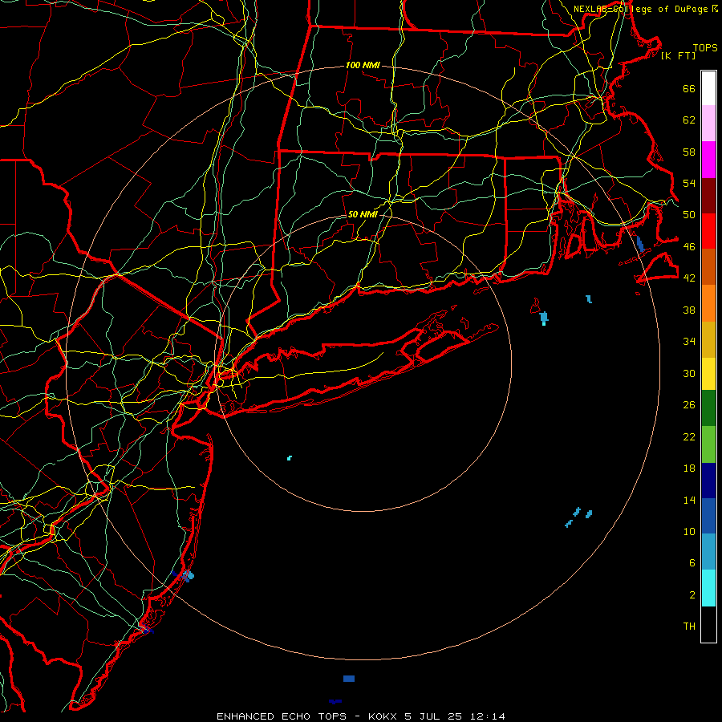The image size is (722, 722).
Task: Click the 100 NMI range ring label
Action: (363, 66)
